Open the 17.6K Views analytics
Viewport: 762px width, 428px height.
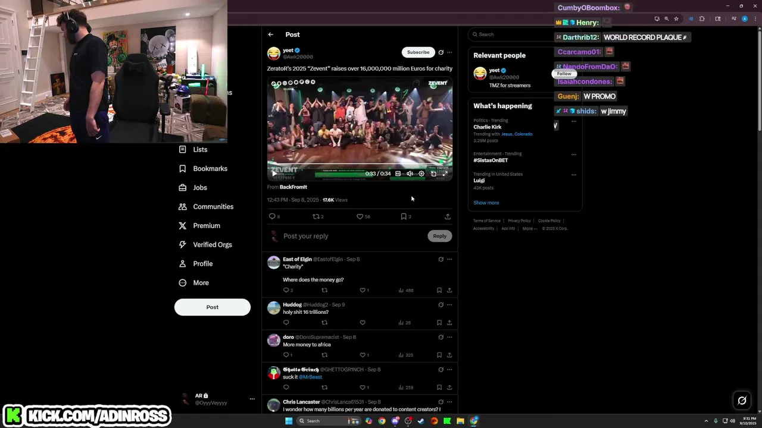click(335, 200)
